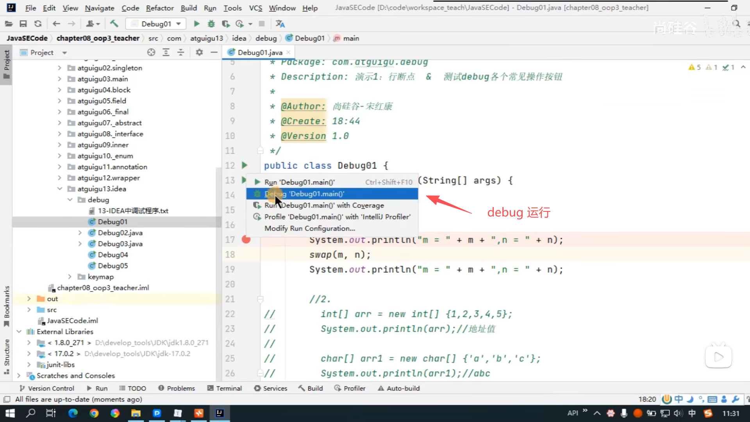Collapse the atguigu13.idea package

60,189
